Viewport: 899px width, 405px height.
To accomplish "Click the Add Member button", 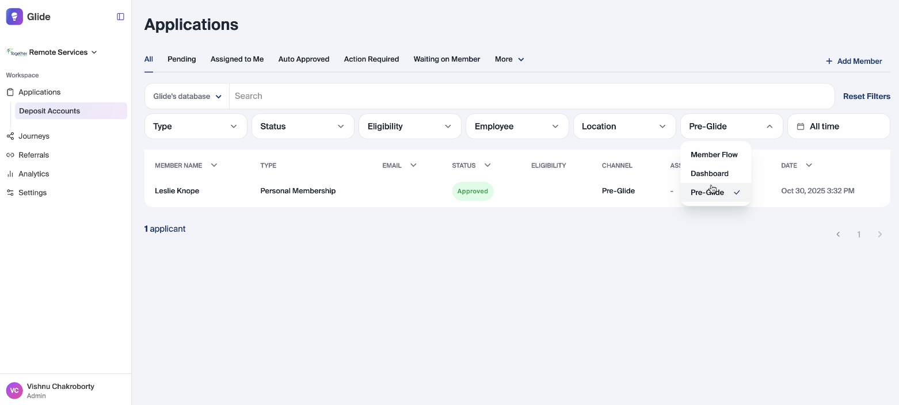I will click(854, 61).
